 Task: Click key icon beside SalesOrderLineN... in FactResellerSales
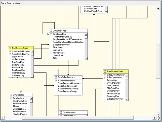(x=10, y=54)
